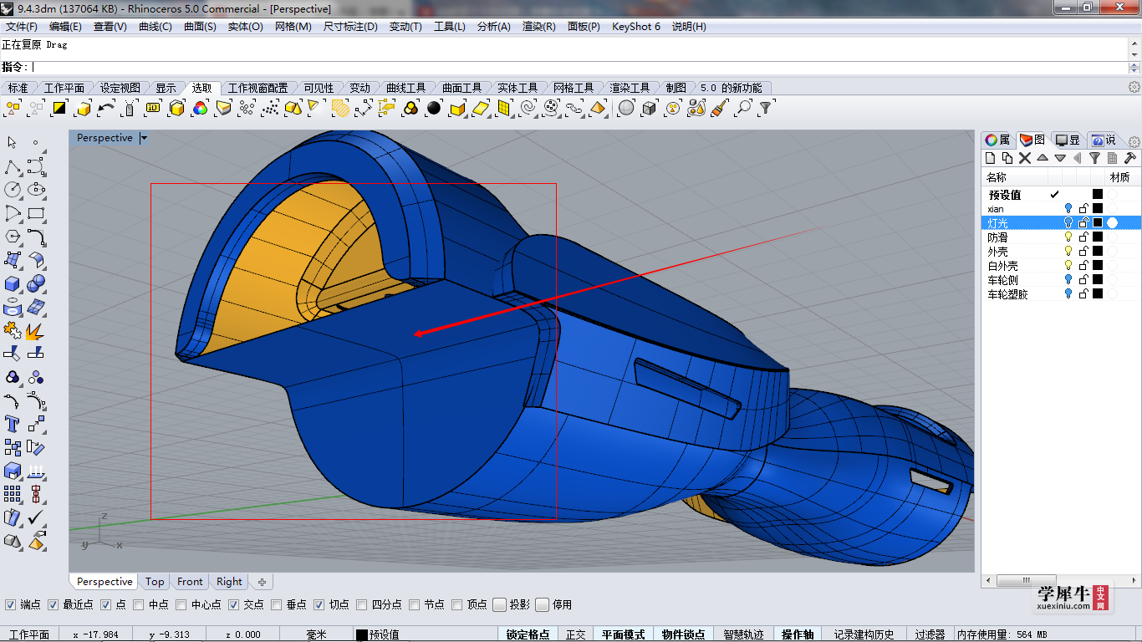Open the 曲面(S) menu
The image size is (1142, 642).
(200, 27)
